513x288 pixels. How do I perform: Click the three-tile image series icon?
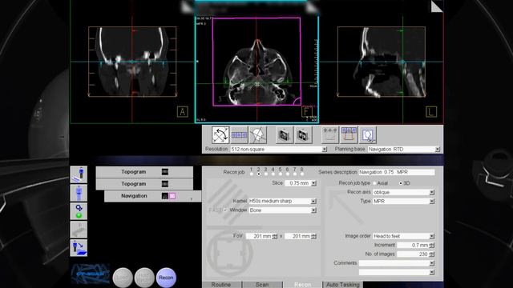[239, 135]
